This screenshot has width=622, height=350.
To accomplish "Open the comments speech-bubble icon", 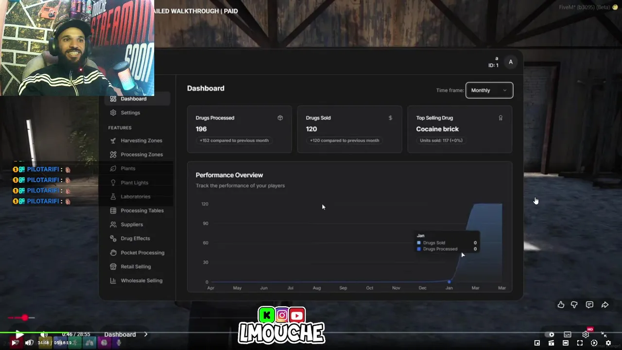I will point(589,305).
